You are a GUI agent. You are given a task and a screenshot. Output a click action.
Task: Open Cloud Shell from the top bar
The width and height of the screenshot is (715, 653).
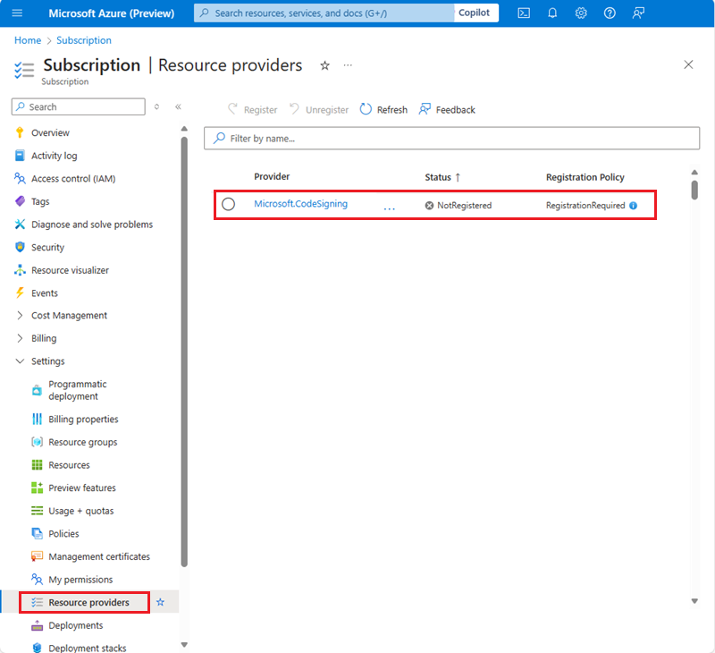524,13
